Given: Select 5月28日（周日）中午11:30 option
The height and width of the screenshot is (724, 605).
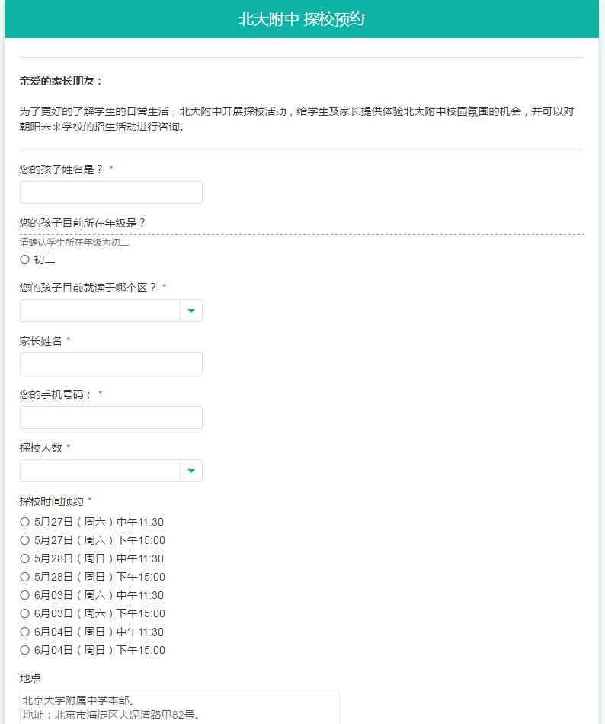Looking at the screenshot, I should (24, 558).
